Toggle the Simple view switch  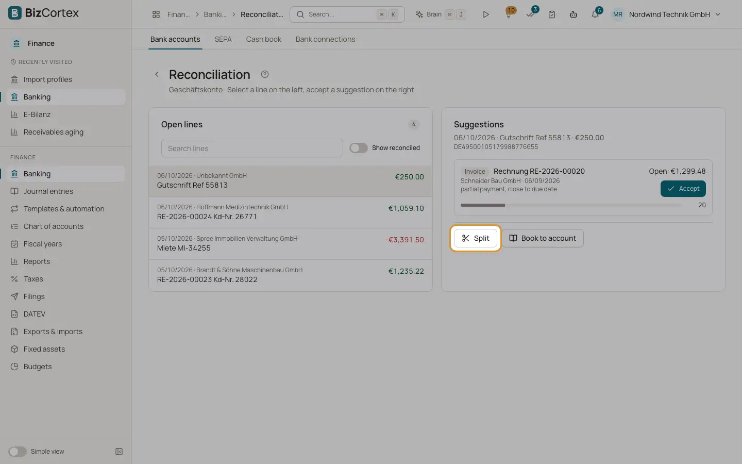(18, 452)
